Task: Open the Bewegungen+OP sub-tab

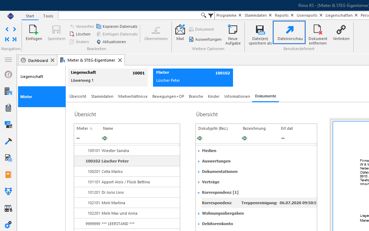Action: click(x=168, y=96)
